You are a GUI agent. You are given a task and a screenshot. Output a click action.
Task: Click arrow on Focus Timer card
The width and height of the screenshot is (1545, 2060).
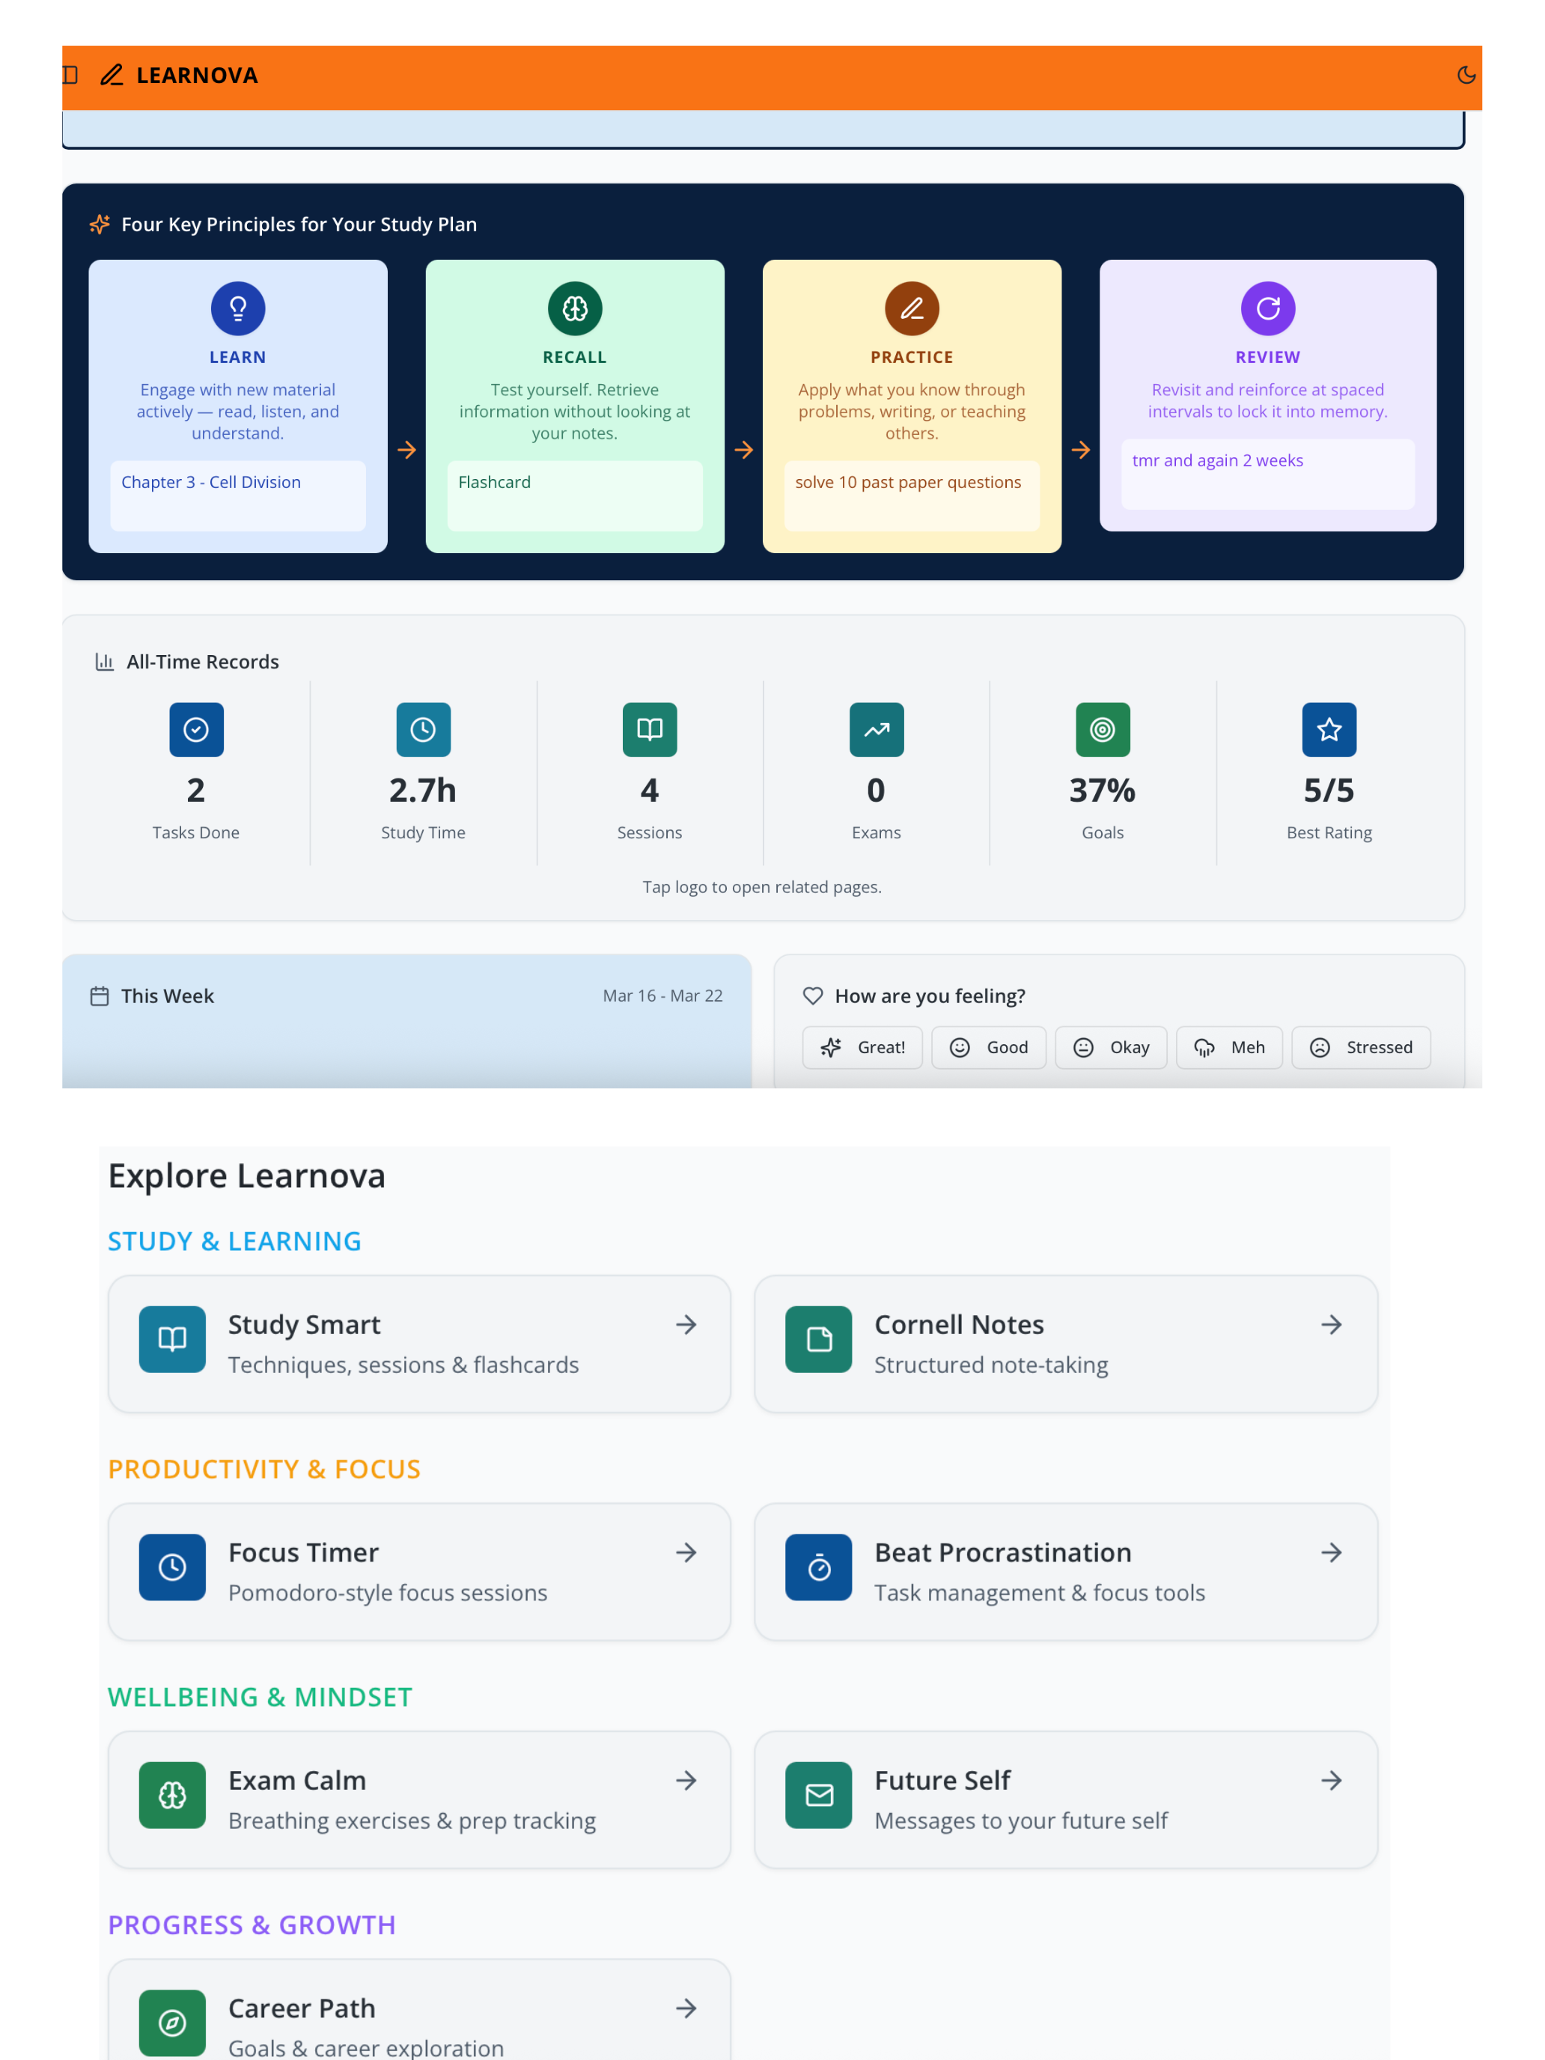(x=686, y=1552)
